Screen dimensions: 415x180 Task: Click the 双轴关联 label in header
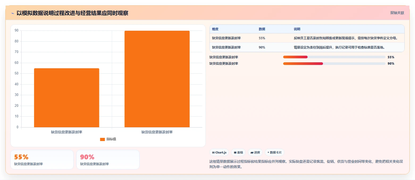pos(397,13)
